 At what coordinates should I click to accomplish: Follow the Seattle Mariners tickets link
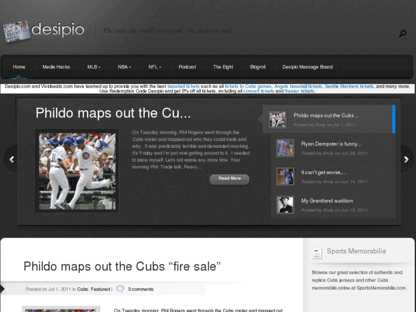coord(349,86)
